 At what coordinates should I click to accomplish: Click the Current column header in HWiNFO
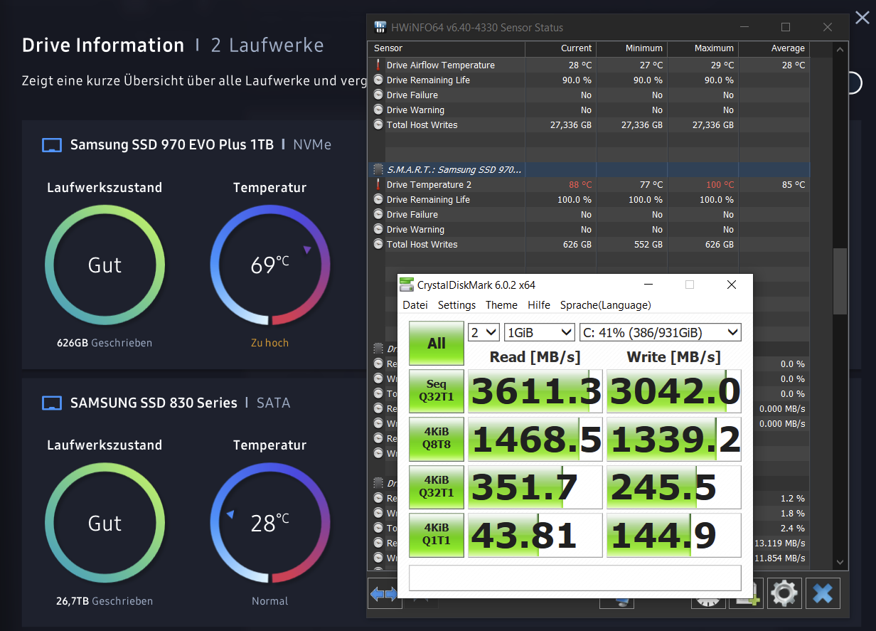click(560, 48)
